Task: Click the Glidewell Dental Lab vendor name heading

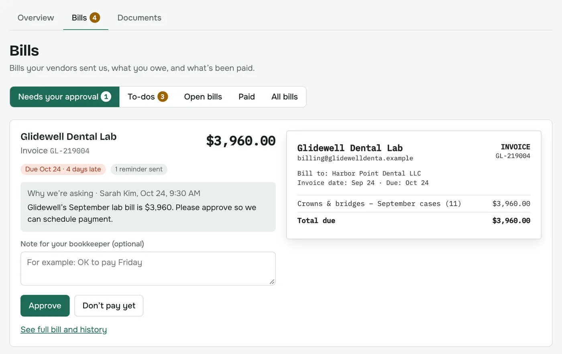Action: [x=69, y=136]
